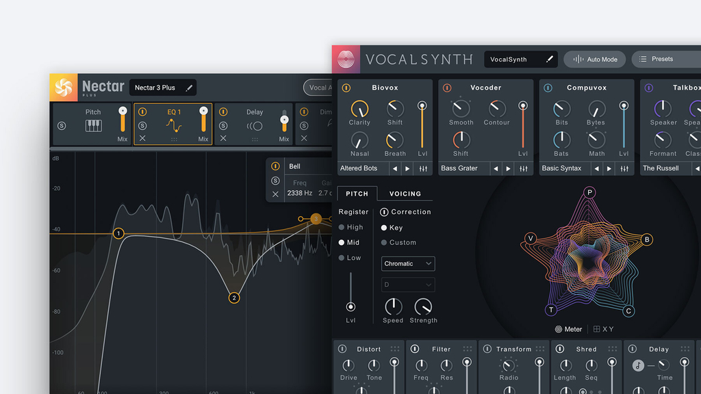Go to next Vocoder preset

509,168
